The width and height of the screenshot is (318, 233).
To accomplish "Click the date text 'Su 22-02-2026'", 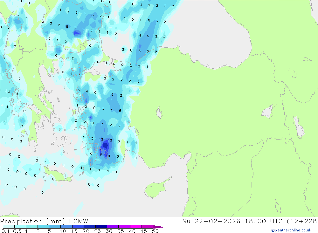I will [x=211, y=221].
